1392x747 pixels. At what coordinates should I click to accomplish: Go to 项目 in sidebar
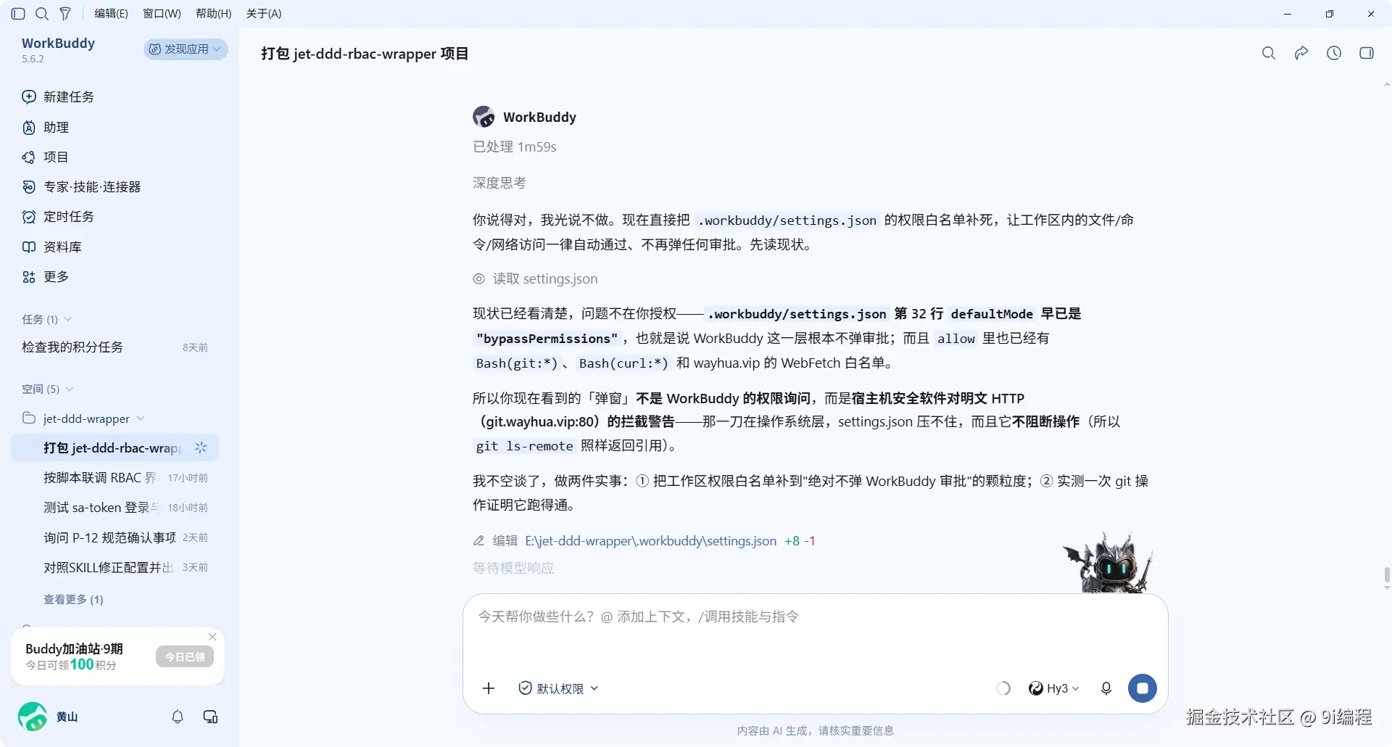click(46, 157)
